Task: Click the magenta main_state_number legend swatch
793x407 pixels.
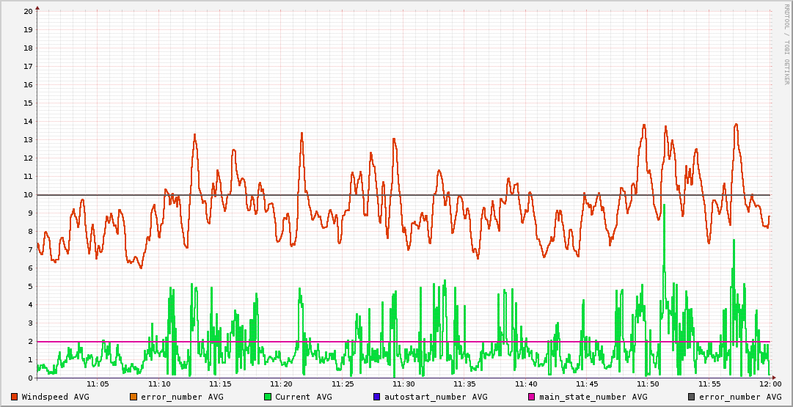Action: point(532,397)
